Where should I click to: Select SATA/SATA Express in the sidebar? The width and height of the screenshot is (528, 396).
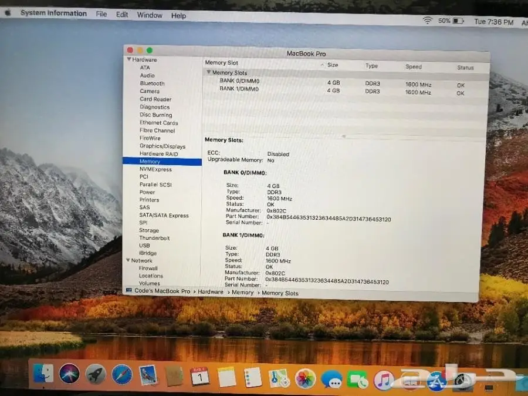pos(164,215)
